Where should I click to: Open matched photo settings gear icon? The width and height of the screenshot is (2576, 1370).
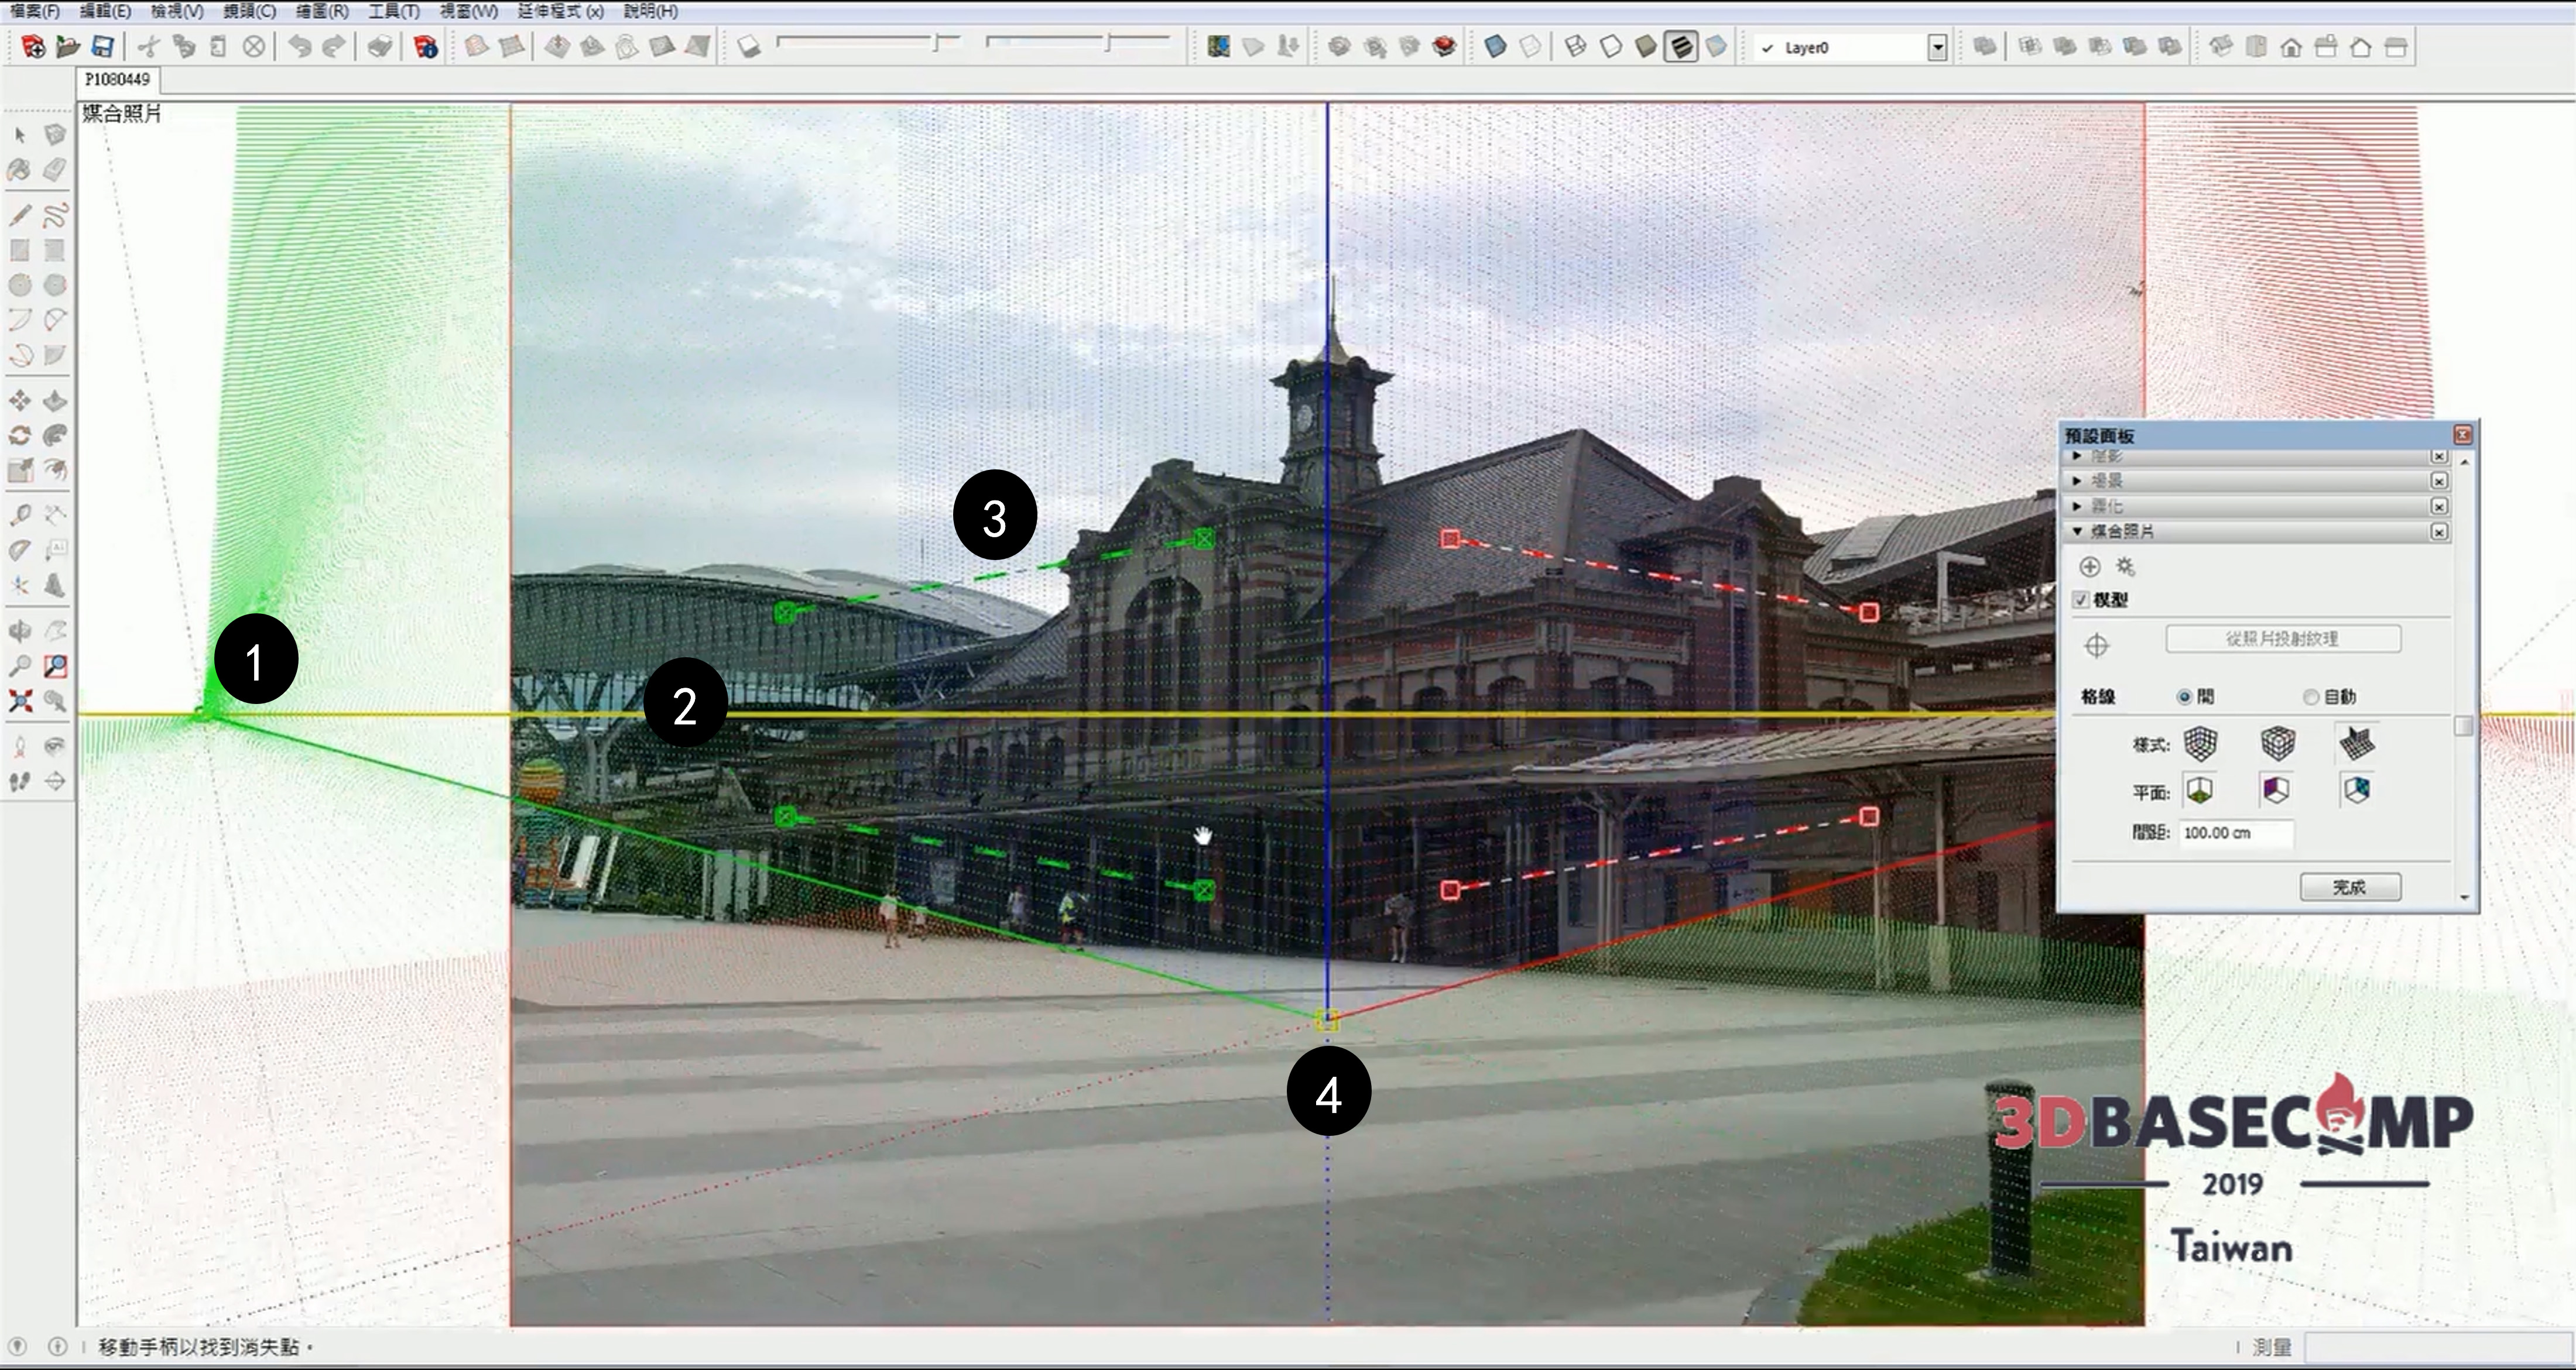tap(2126, 568)
